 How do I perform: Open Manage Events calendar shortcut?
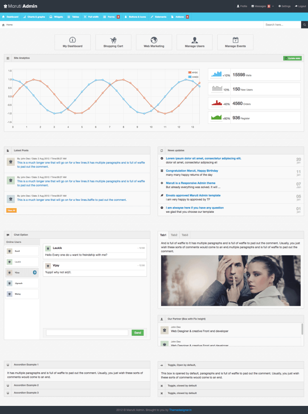235,40
